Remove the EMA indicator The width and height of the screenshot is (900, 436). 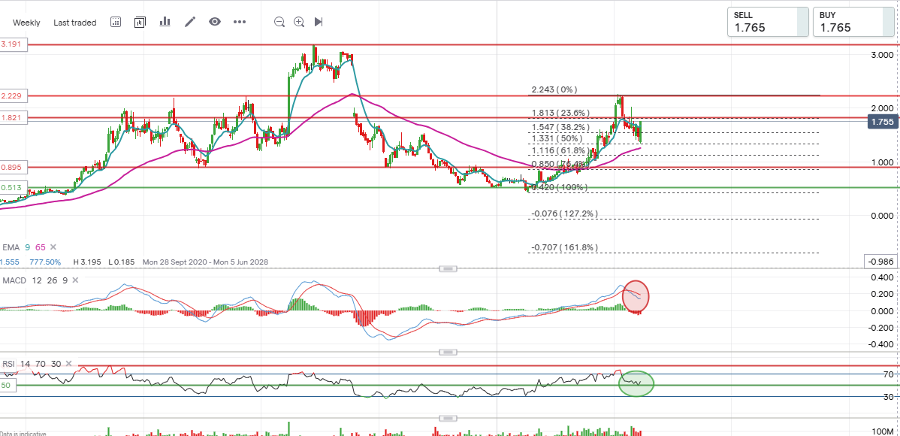[x=53, y=247]
